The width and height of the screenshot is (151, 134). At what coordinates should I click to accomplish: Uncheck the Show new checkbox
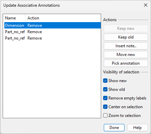click(105, 81)
